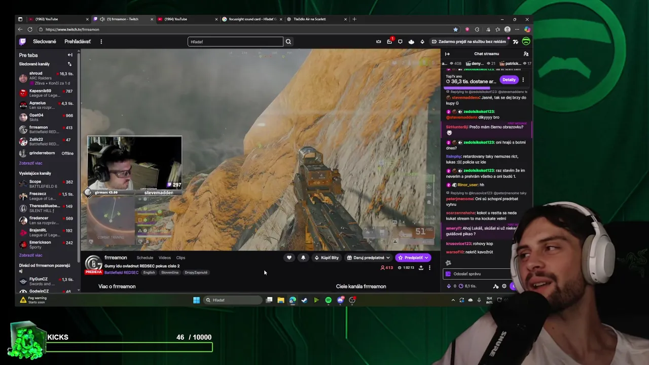Click the DropyZapnuté tag
Screen dimensions: 649x365
[x=196, y=273]
